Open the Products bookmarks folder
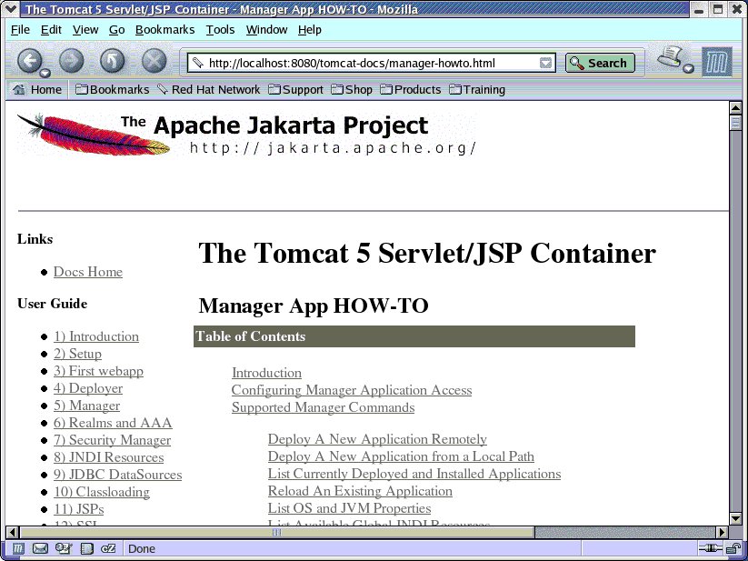 (411, 90)
